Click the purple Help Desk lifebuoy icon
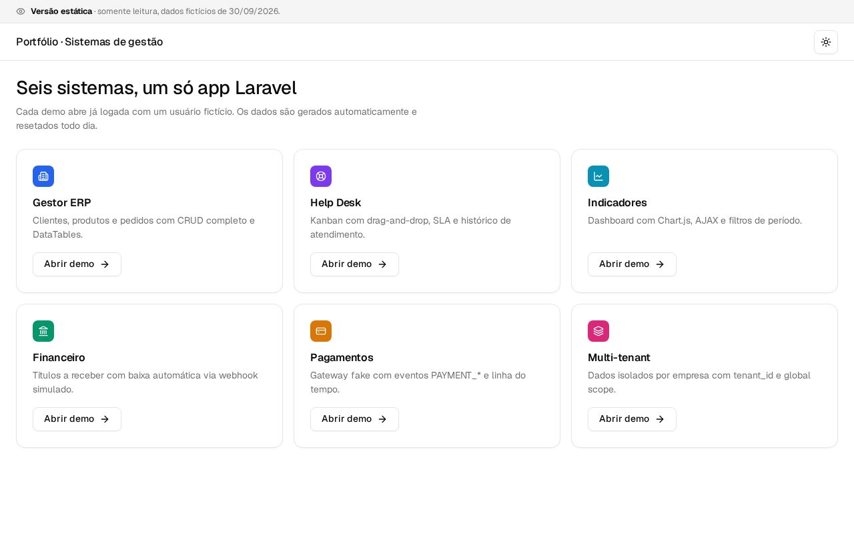Image resolution: width=854 pixels, height=534 pixels. click(321, 176)
